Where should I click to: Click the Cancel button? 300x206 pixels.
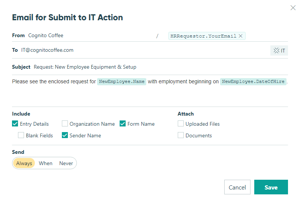click(x=237, y=187)
